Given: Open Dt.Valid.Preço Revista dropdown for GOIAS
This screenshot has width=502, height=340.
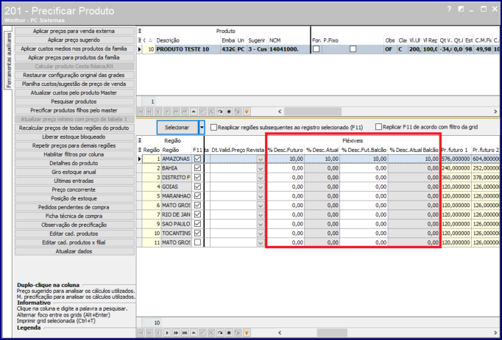Looking at the screenshot, I should (261, 187).
